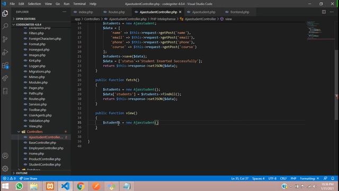The width and height of the screenshot is (339, 191).
Task: Open the Manage gear in activity bar
Action: pos(5,169)
